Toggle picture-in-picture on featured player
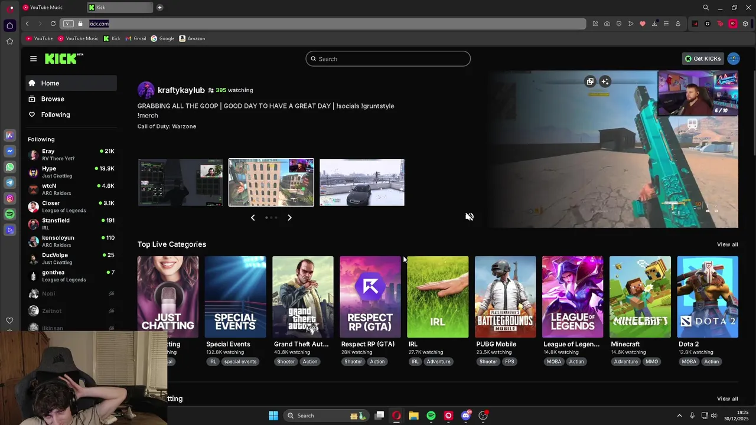Screen dimensions: 756x425 [589, 81]
